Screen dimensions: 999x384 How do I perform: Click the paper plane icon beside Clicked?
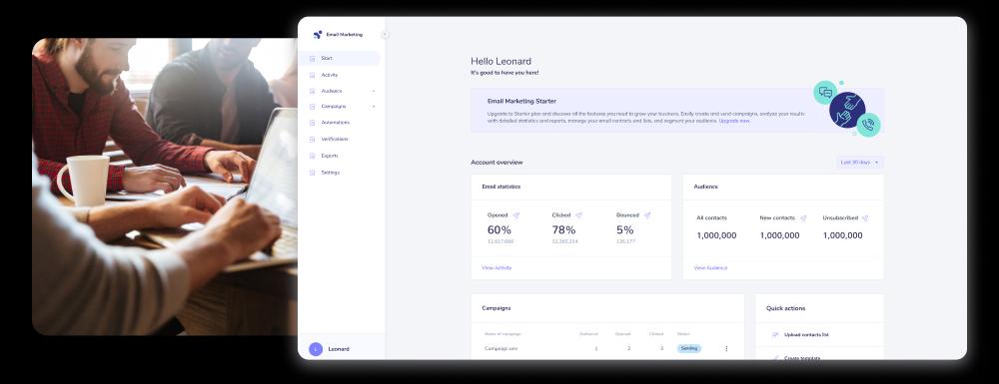point(578,215)
